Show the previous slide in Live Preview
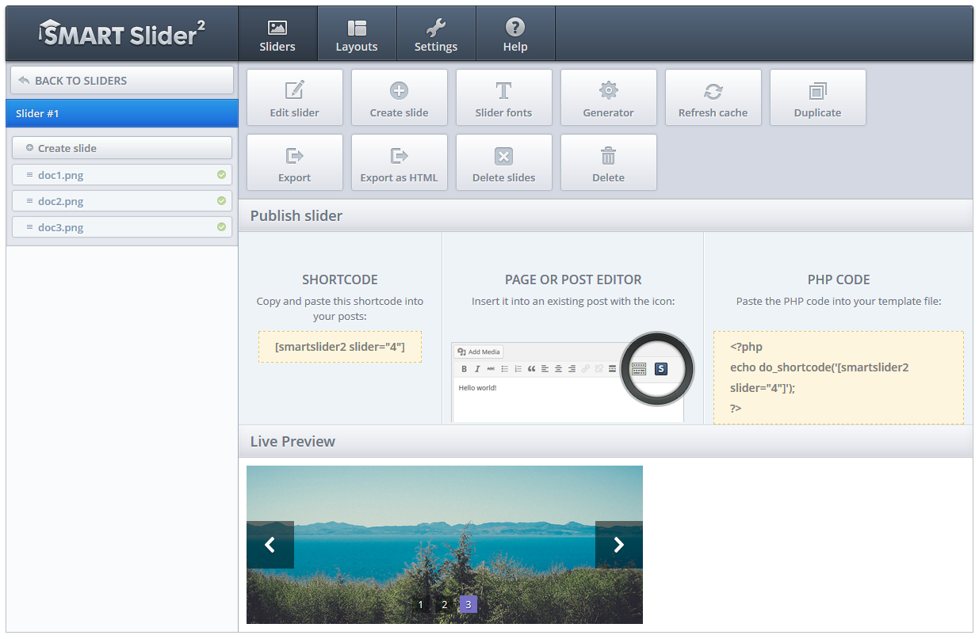 coord(270,545)
